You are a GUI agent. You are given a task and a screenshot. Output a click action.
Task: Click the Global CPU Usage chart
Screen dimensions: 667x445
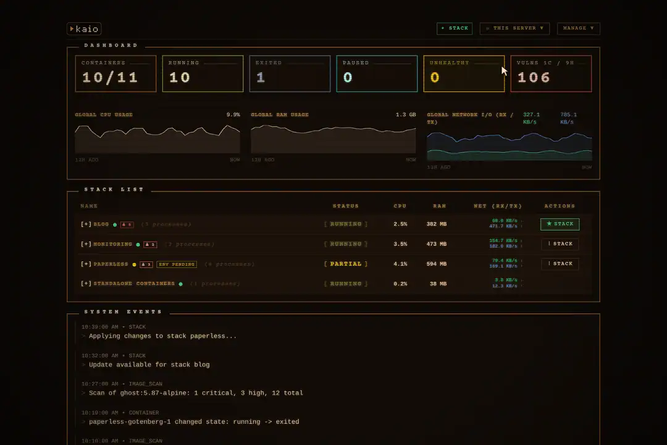(x=157, y=139)
